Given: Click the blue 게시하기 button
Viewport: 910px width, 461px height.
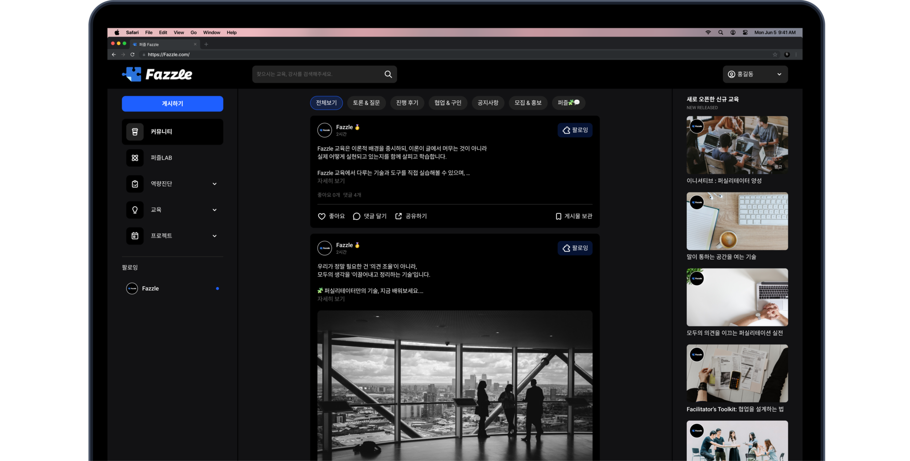Looking at the screenshot, I should [x=173, y=104].
